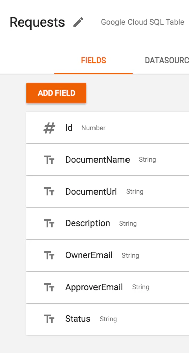Expand the DocumentName field row
This screenshot has width=189, height=353.
[108, 160]
